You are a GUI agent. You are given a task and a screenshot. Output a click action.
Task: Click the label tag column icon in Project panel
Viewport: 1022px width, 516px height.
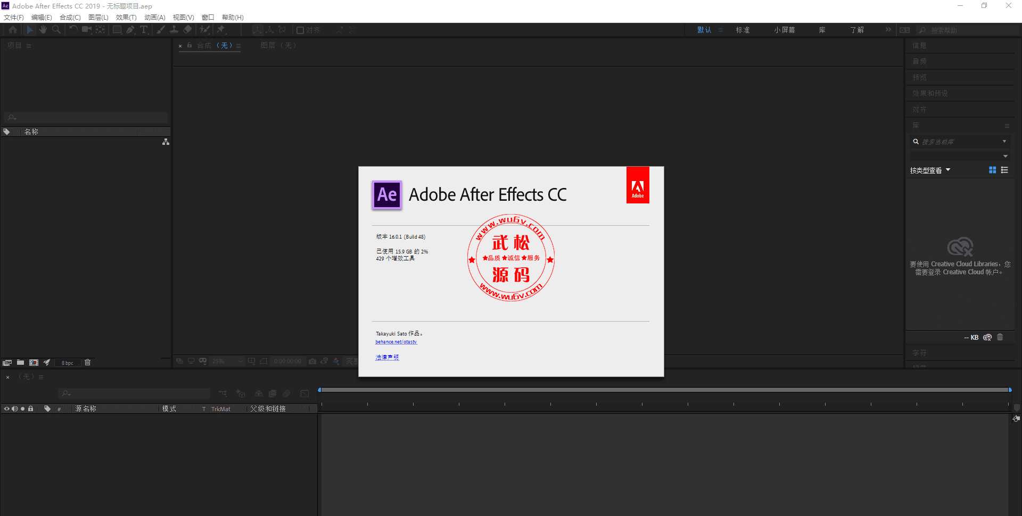[6, 132]
